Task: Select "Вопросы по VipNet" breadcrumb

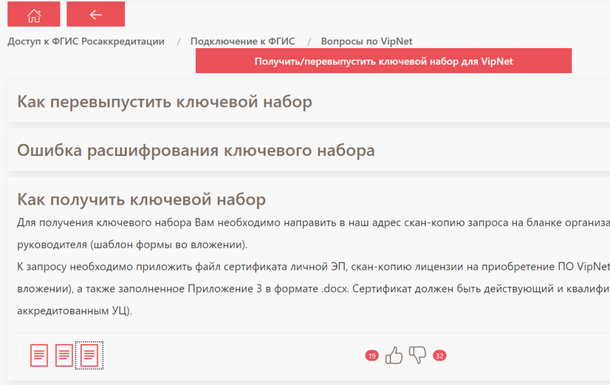Action: pos(367,41)
